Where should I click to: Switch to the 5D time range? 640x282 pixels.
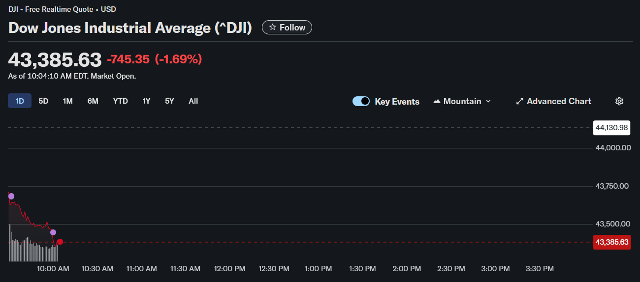tap(43, 101)
